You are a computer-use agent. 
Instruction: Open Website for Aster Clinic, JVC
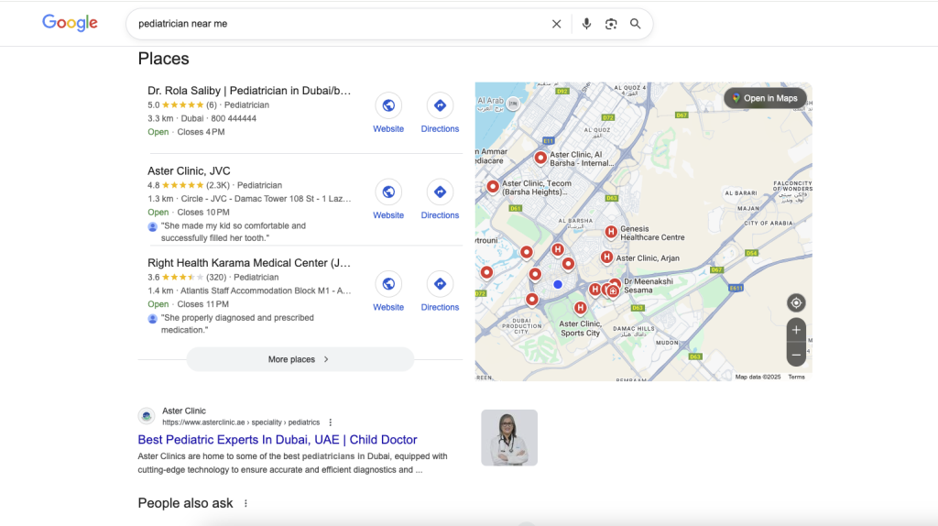coord(388,199)
